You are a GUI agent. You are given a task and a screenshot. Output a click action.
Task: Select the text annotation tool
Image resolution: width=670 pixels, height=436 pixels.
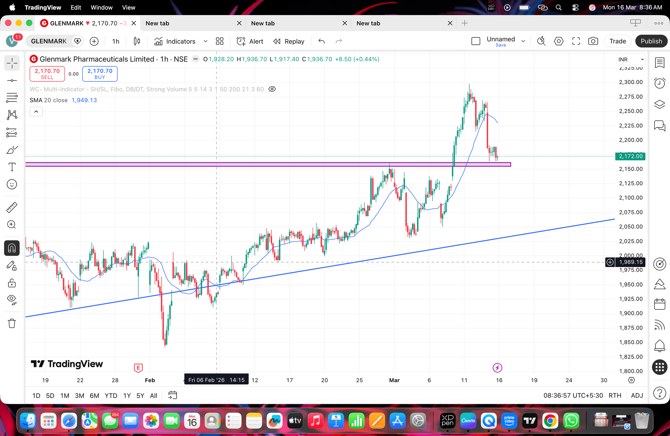(12, 167)
